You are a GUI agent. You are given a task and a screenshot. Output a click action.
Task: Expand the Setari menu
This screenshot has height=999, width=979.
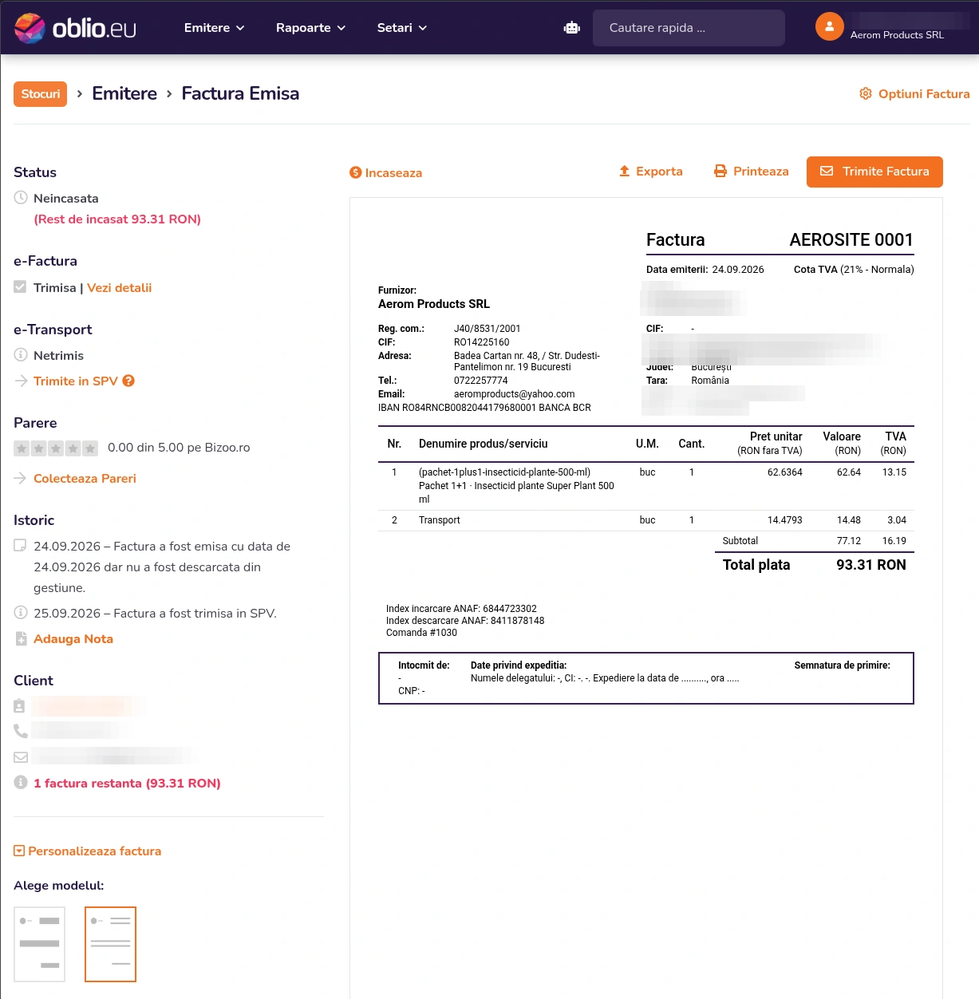pyautogui.click(x=402, y=28)
